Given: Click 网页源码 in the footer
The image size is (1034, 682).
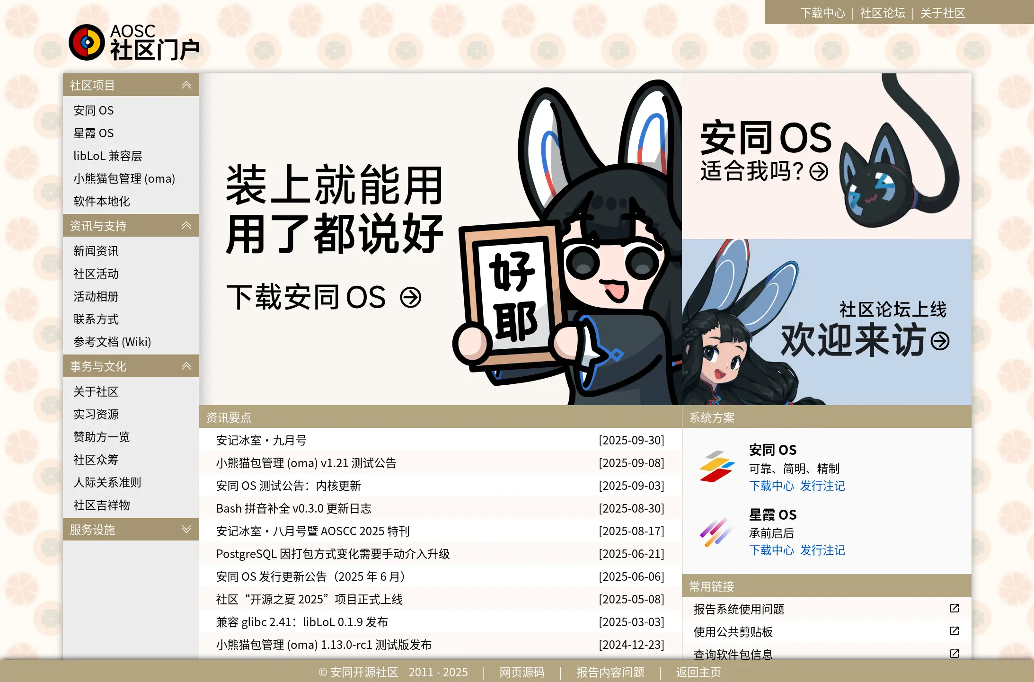Looking at the screenshot, I should (522, 672).
